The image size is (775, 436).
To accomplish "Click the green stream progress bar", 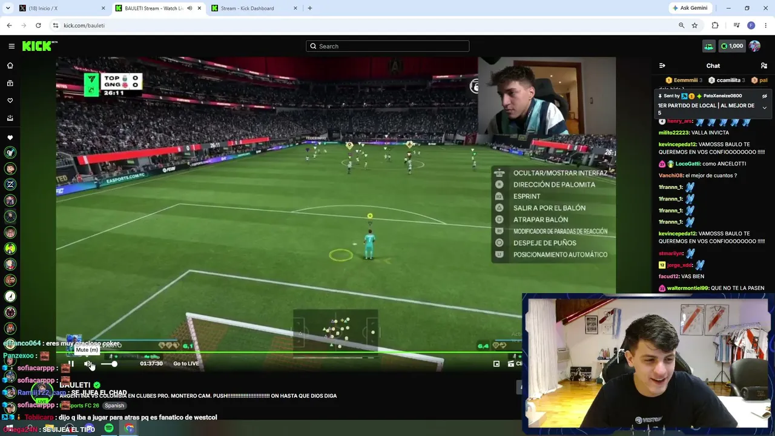I will [x=289, y=352].
